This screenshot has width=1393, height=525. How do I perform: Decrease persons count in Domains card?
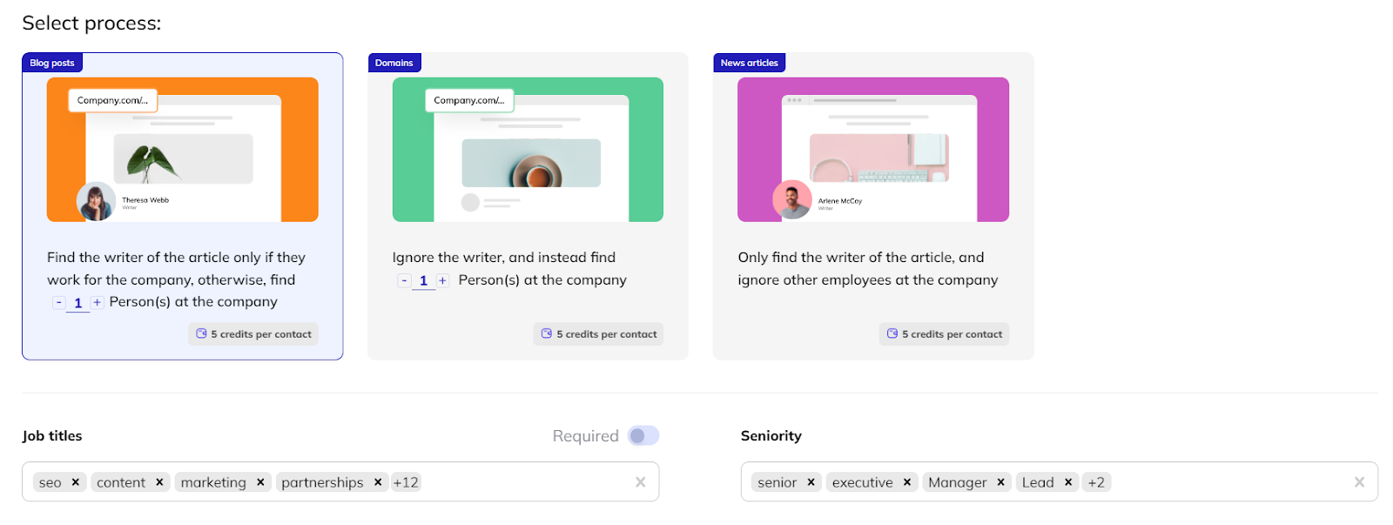(404, 280)
